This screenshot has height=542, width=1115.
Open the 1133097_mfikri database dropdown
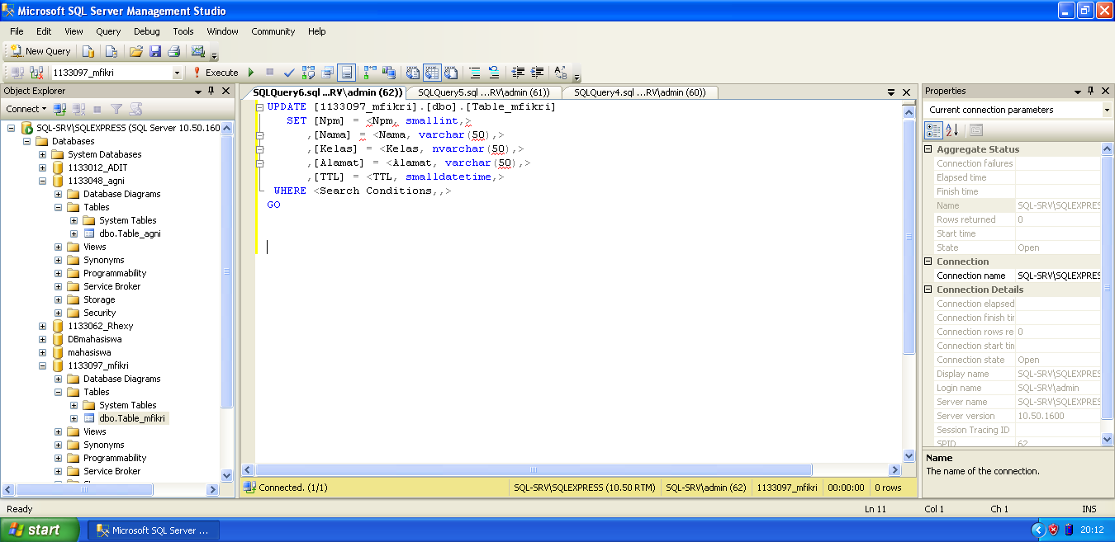[177, 73]
